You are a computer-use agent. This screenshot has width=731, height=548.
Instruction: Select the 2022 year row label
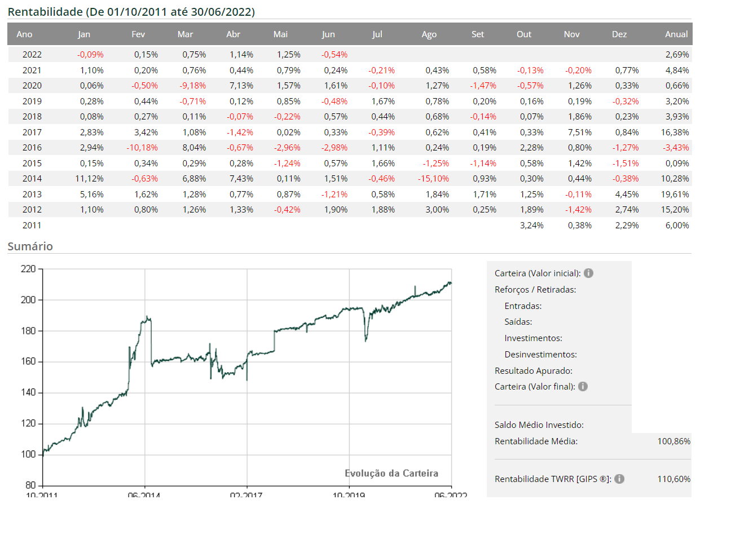pyautogui.click(x=32, y=55)
